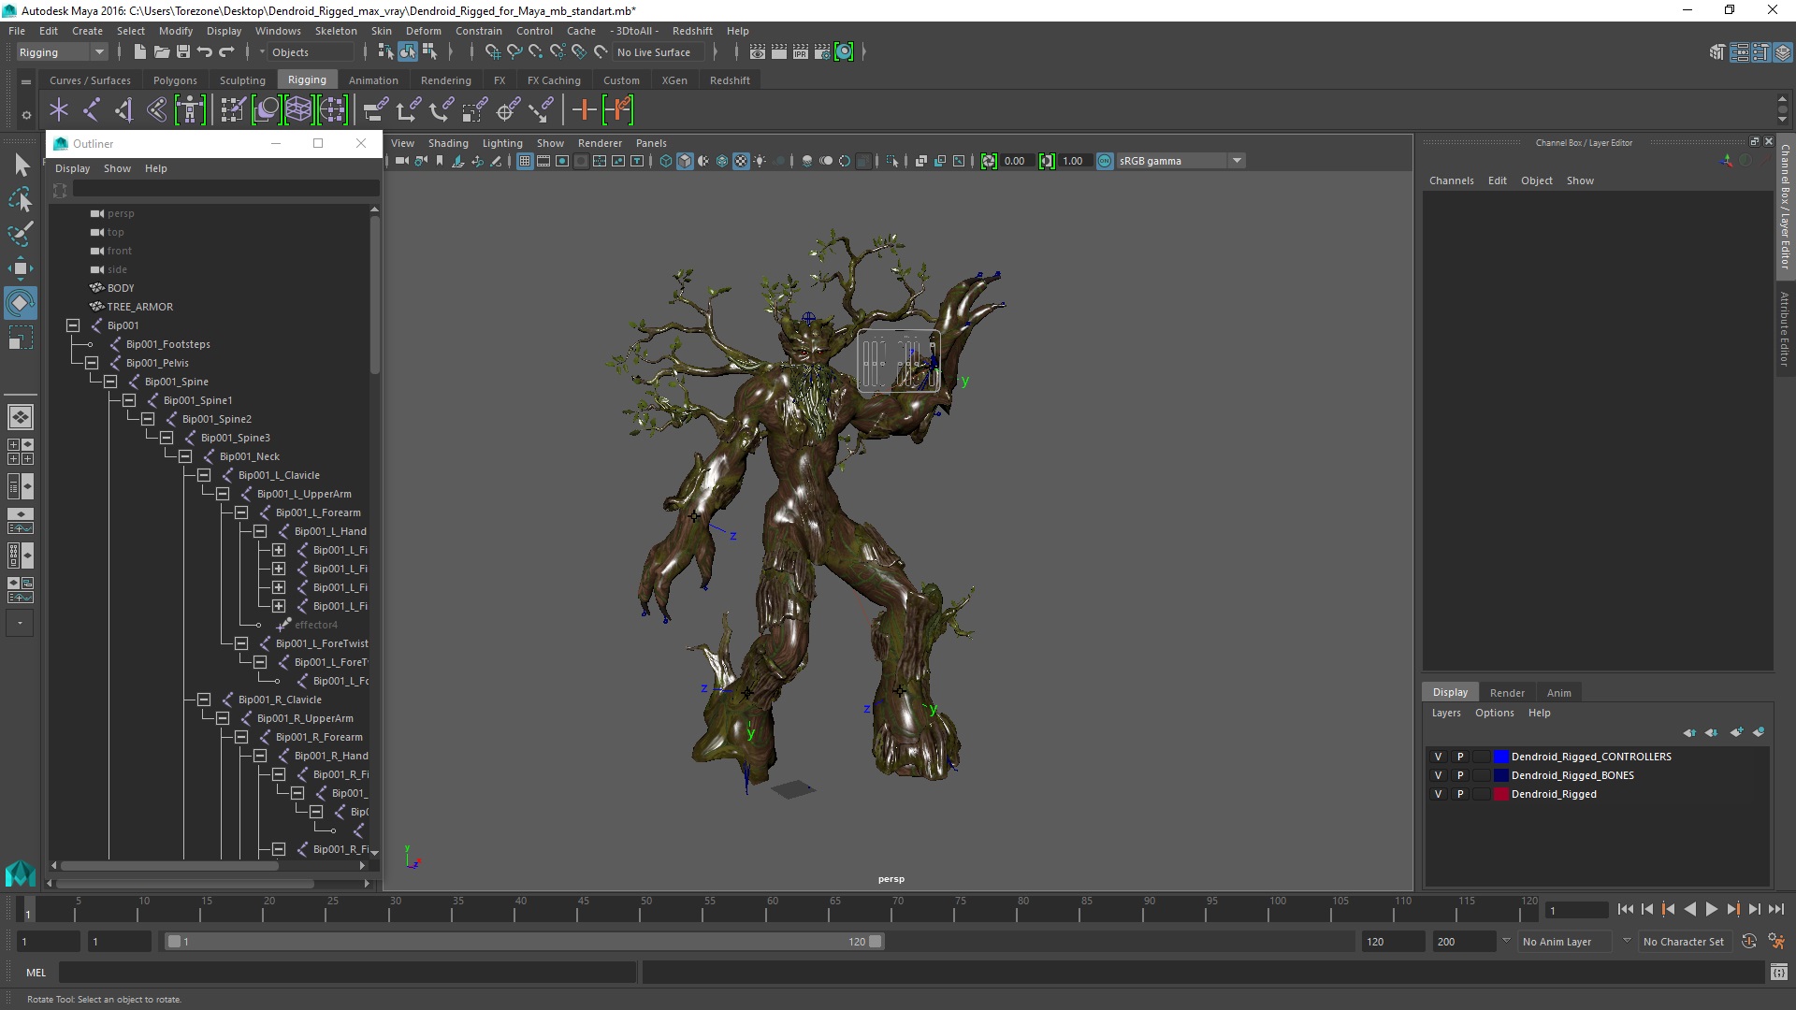Click the Create new layer icon
Image resolution: width=1796 pixels, height=1010 pixels.
click(x=1736, y=732)
